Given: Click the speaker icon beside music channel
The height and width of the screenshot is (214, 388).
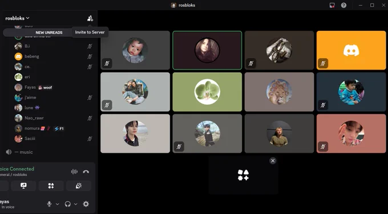Looking at the screenshot, I should [x=9, y=152].
